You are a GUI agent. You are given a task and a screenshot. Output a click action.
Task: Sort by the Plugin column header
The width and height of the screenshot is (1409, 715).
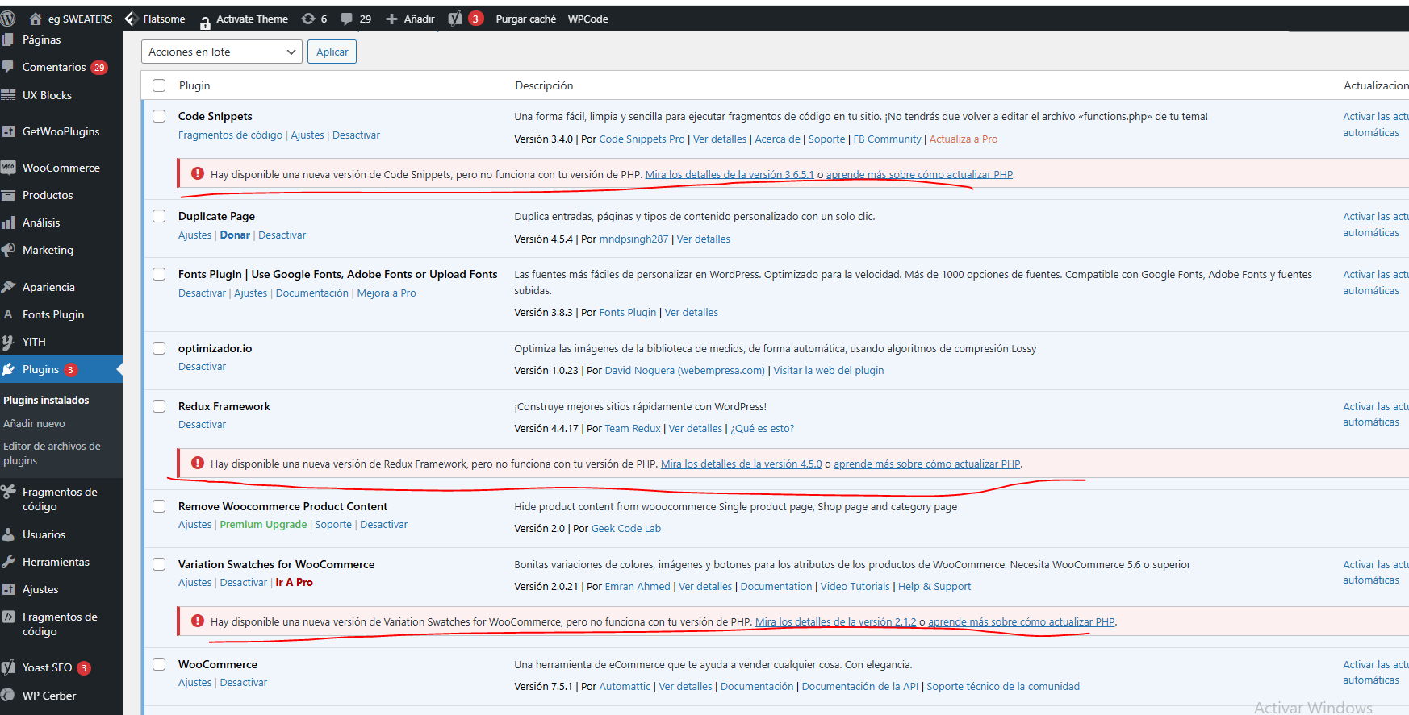coord(194,85)
